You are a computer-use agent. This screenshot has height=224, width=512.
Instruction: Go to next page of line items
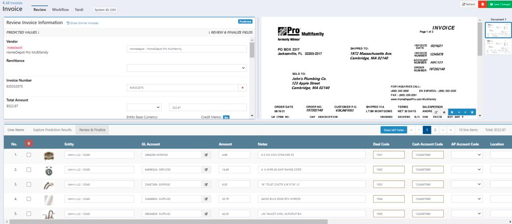point(443,130)
